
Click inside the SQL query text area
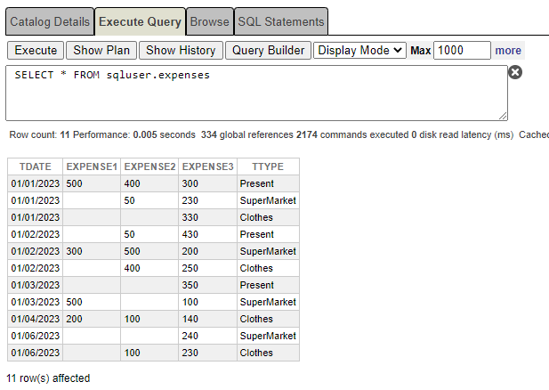coord(256,93)
